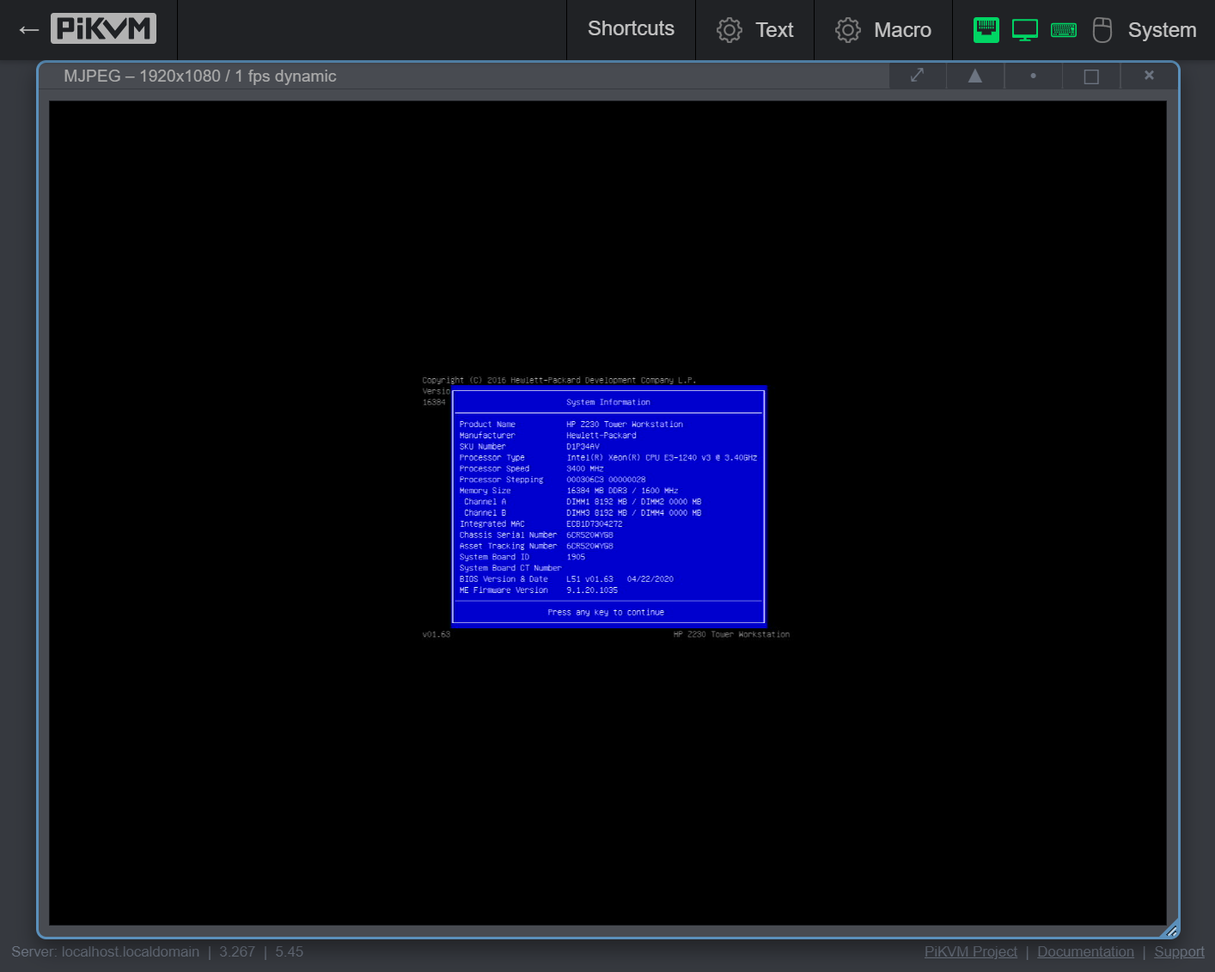Screen dimensions: 1215x972
Task: Click the green monitor video status icon
Action: (1025, 30)
